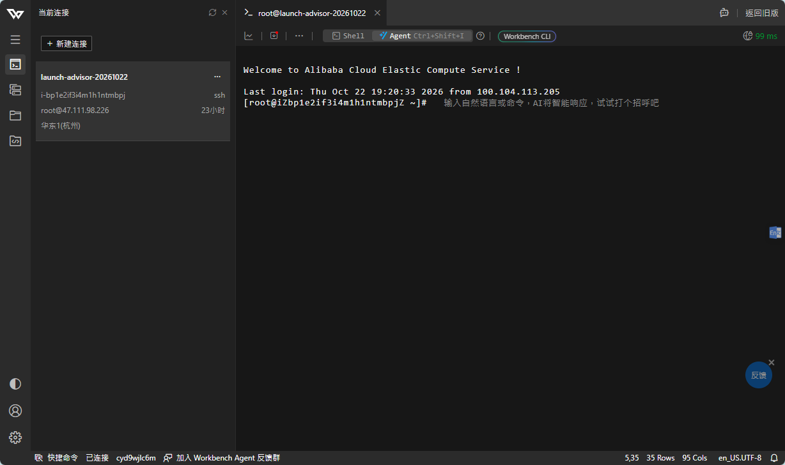Click the instance ID i-bp1e2if3i4m1h1ntmbpj
Viewport: 785px width, 465px height.
pos(83,95)
